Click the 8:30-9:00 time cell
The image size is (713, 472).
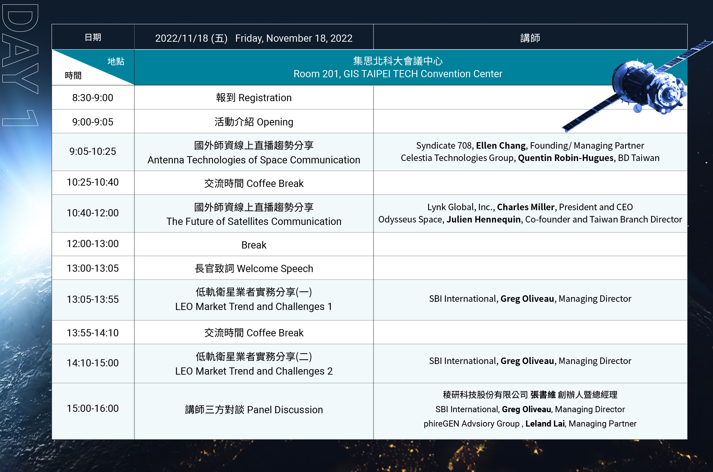(x=93, y=98)
